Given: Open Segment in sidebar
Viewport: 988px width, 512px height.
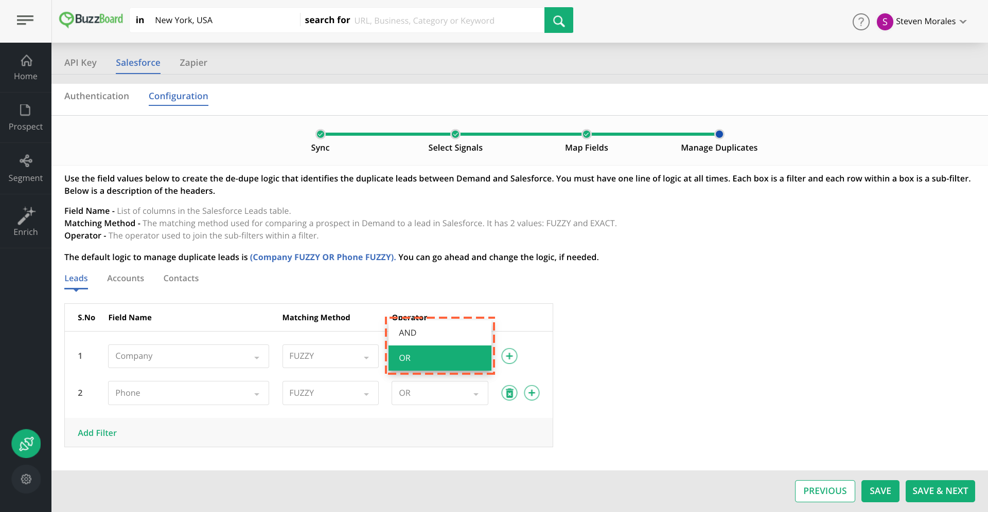Looking at the screenshot, I should 26,169.
